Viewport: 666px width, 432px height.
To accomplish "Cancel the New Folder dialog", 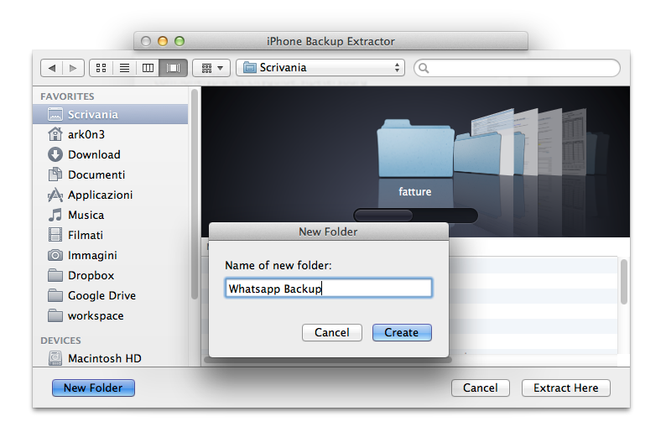I will point(331,332).
